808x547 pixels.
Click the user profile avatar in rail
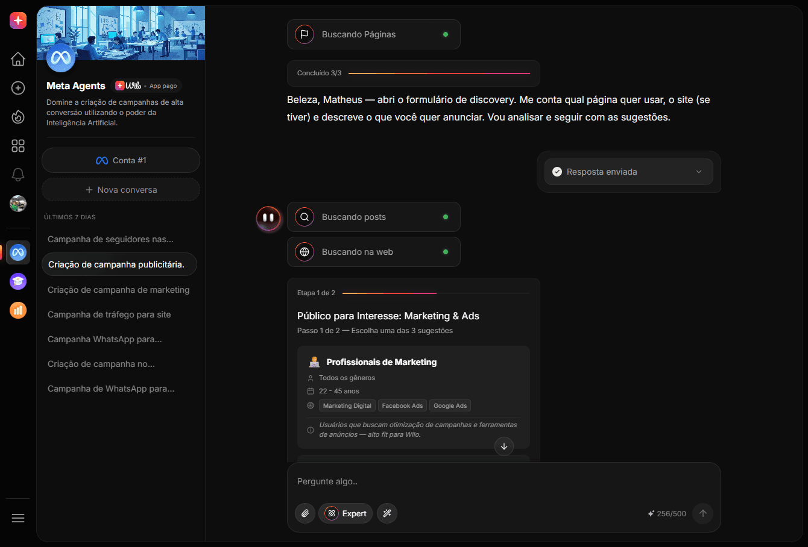[x=18, y=204]
